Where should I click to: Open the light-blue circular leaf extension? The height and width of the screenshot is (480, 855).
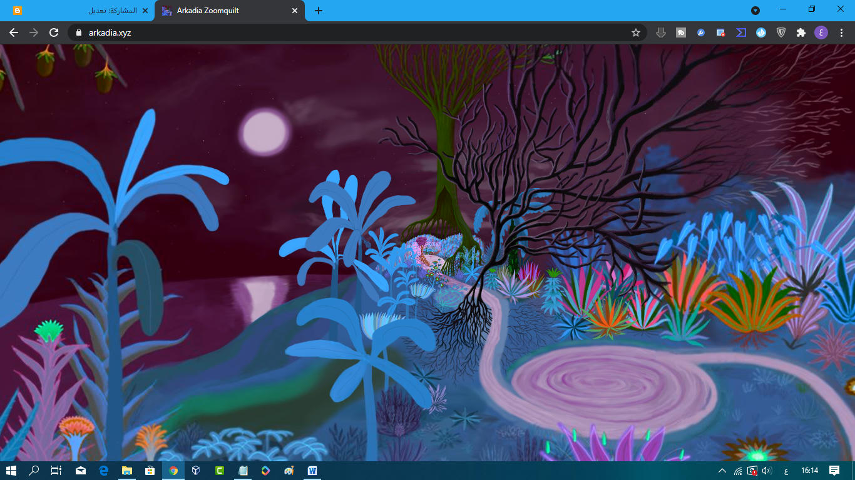coord(761,32)
